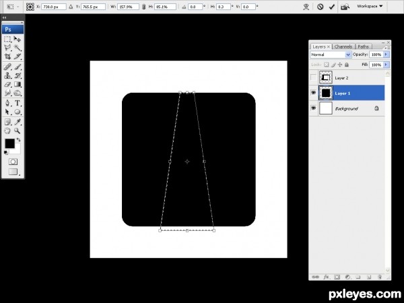Screen dimensions: 404x303
Task: Reset default foreground and background colors
Action: click(x=5, y=153)
